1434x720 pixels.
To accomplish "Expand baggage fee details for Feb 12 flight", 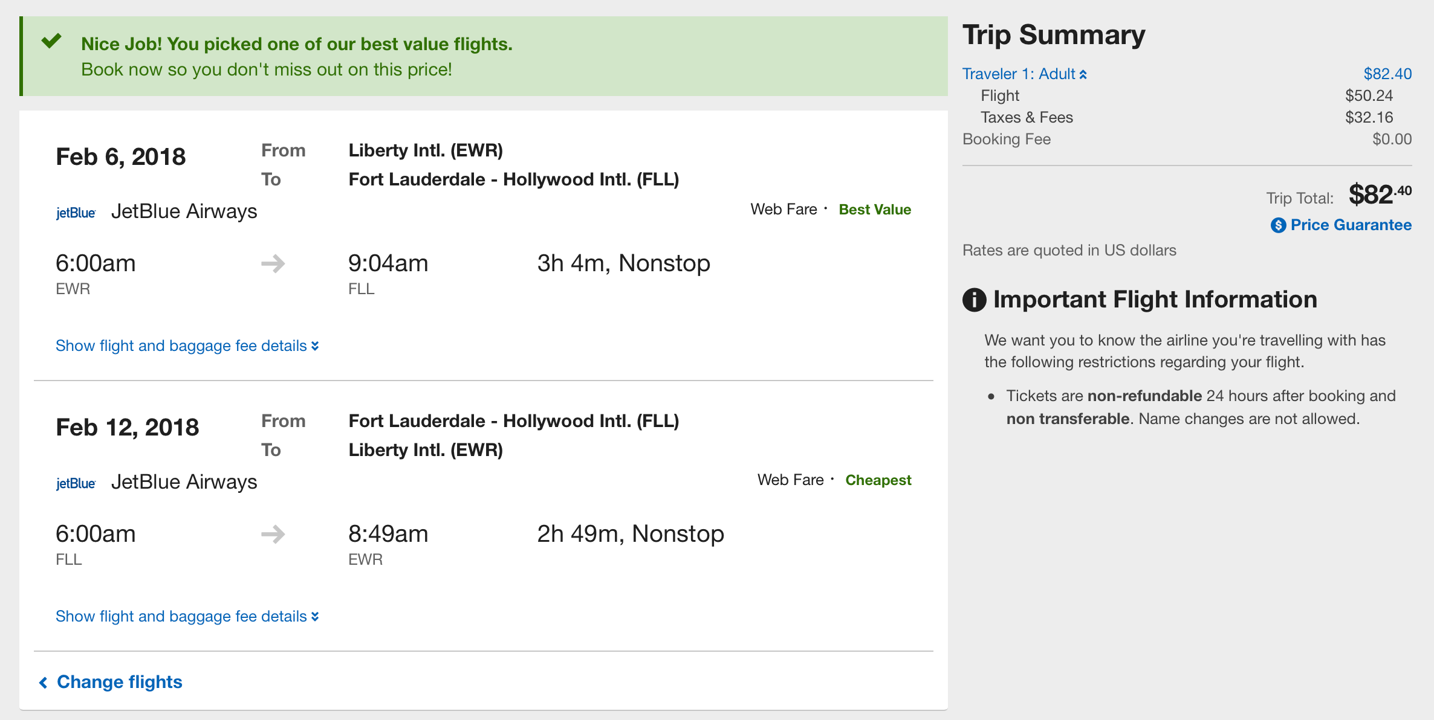I will tap(187, 616).
